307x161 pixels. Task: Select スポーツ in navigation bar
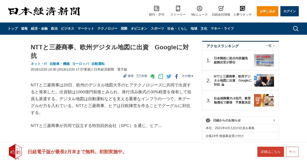pos(157,29)
